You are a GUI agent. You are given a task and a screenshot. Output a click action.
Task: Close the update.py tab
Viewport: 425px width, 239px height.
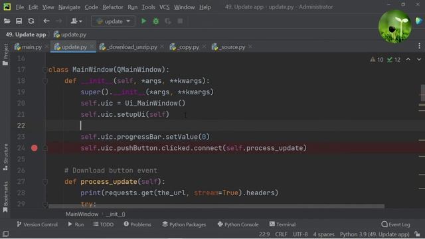pyautogui.click(x=92, y=47)
